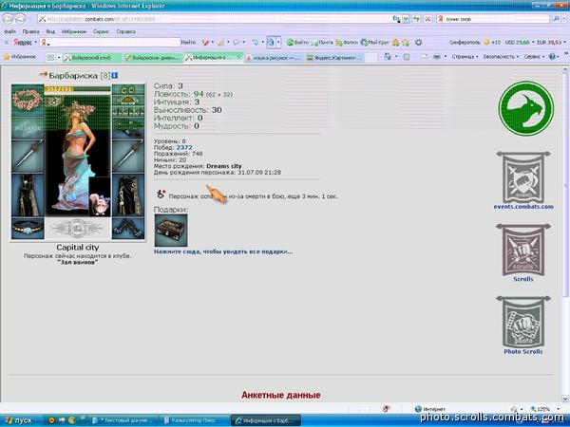
Task: Expand the Безопасность dropdown menu
Action: tap(501, 57)
